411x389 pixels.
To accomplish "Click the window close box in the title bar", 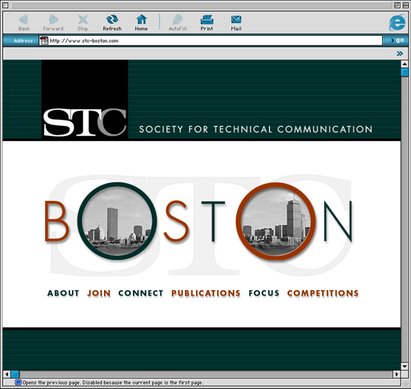I will pyautogui.click(x=6, y=5).
